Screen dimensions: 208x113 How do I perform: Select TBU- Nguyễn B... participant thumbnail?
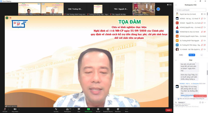(x=121, y=9)
